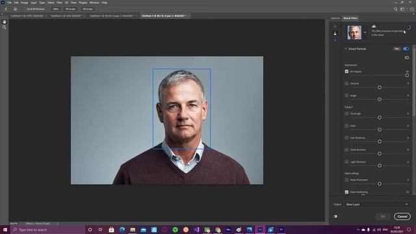
Task: Switch to Photoshop taskbar icon
Action: pos(260,229)
